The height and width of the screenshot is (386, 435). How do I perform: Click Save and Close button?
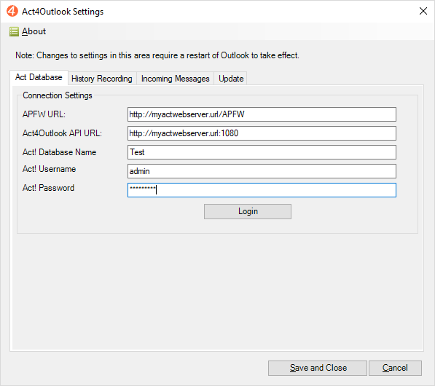318,368
